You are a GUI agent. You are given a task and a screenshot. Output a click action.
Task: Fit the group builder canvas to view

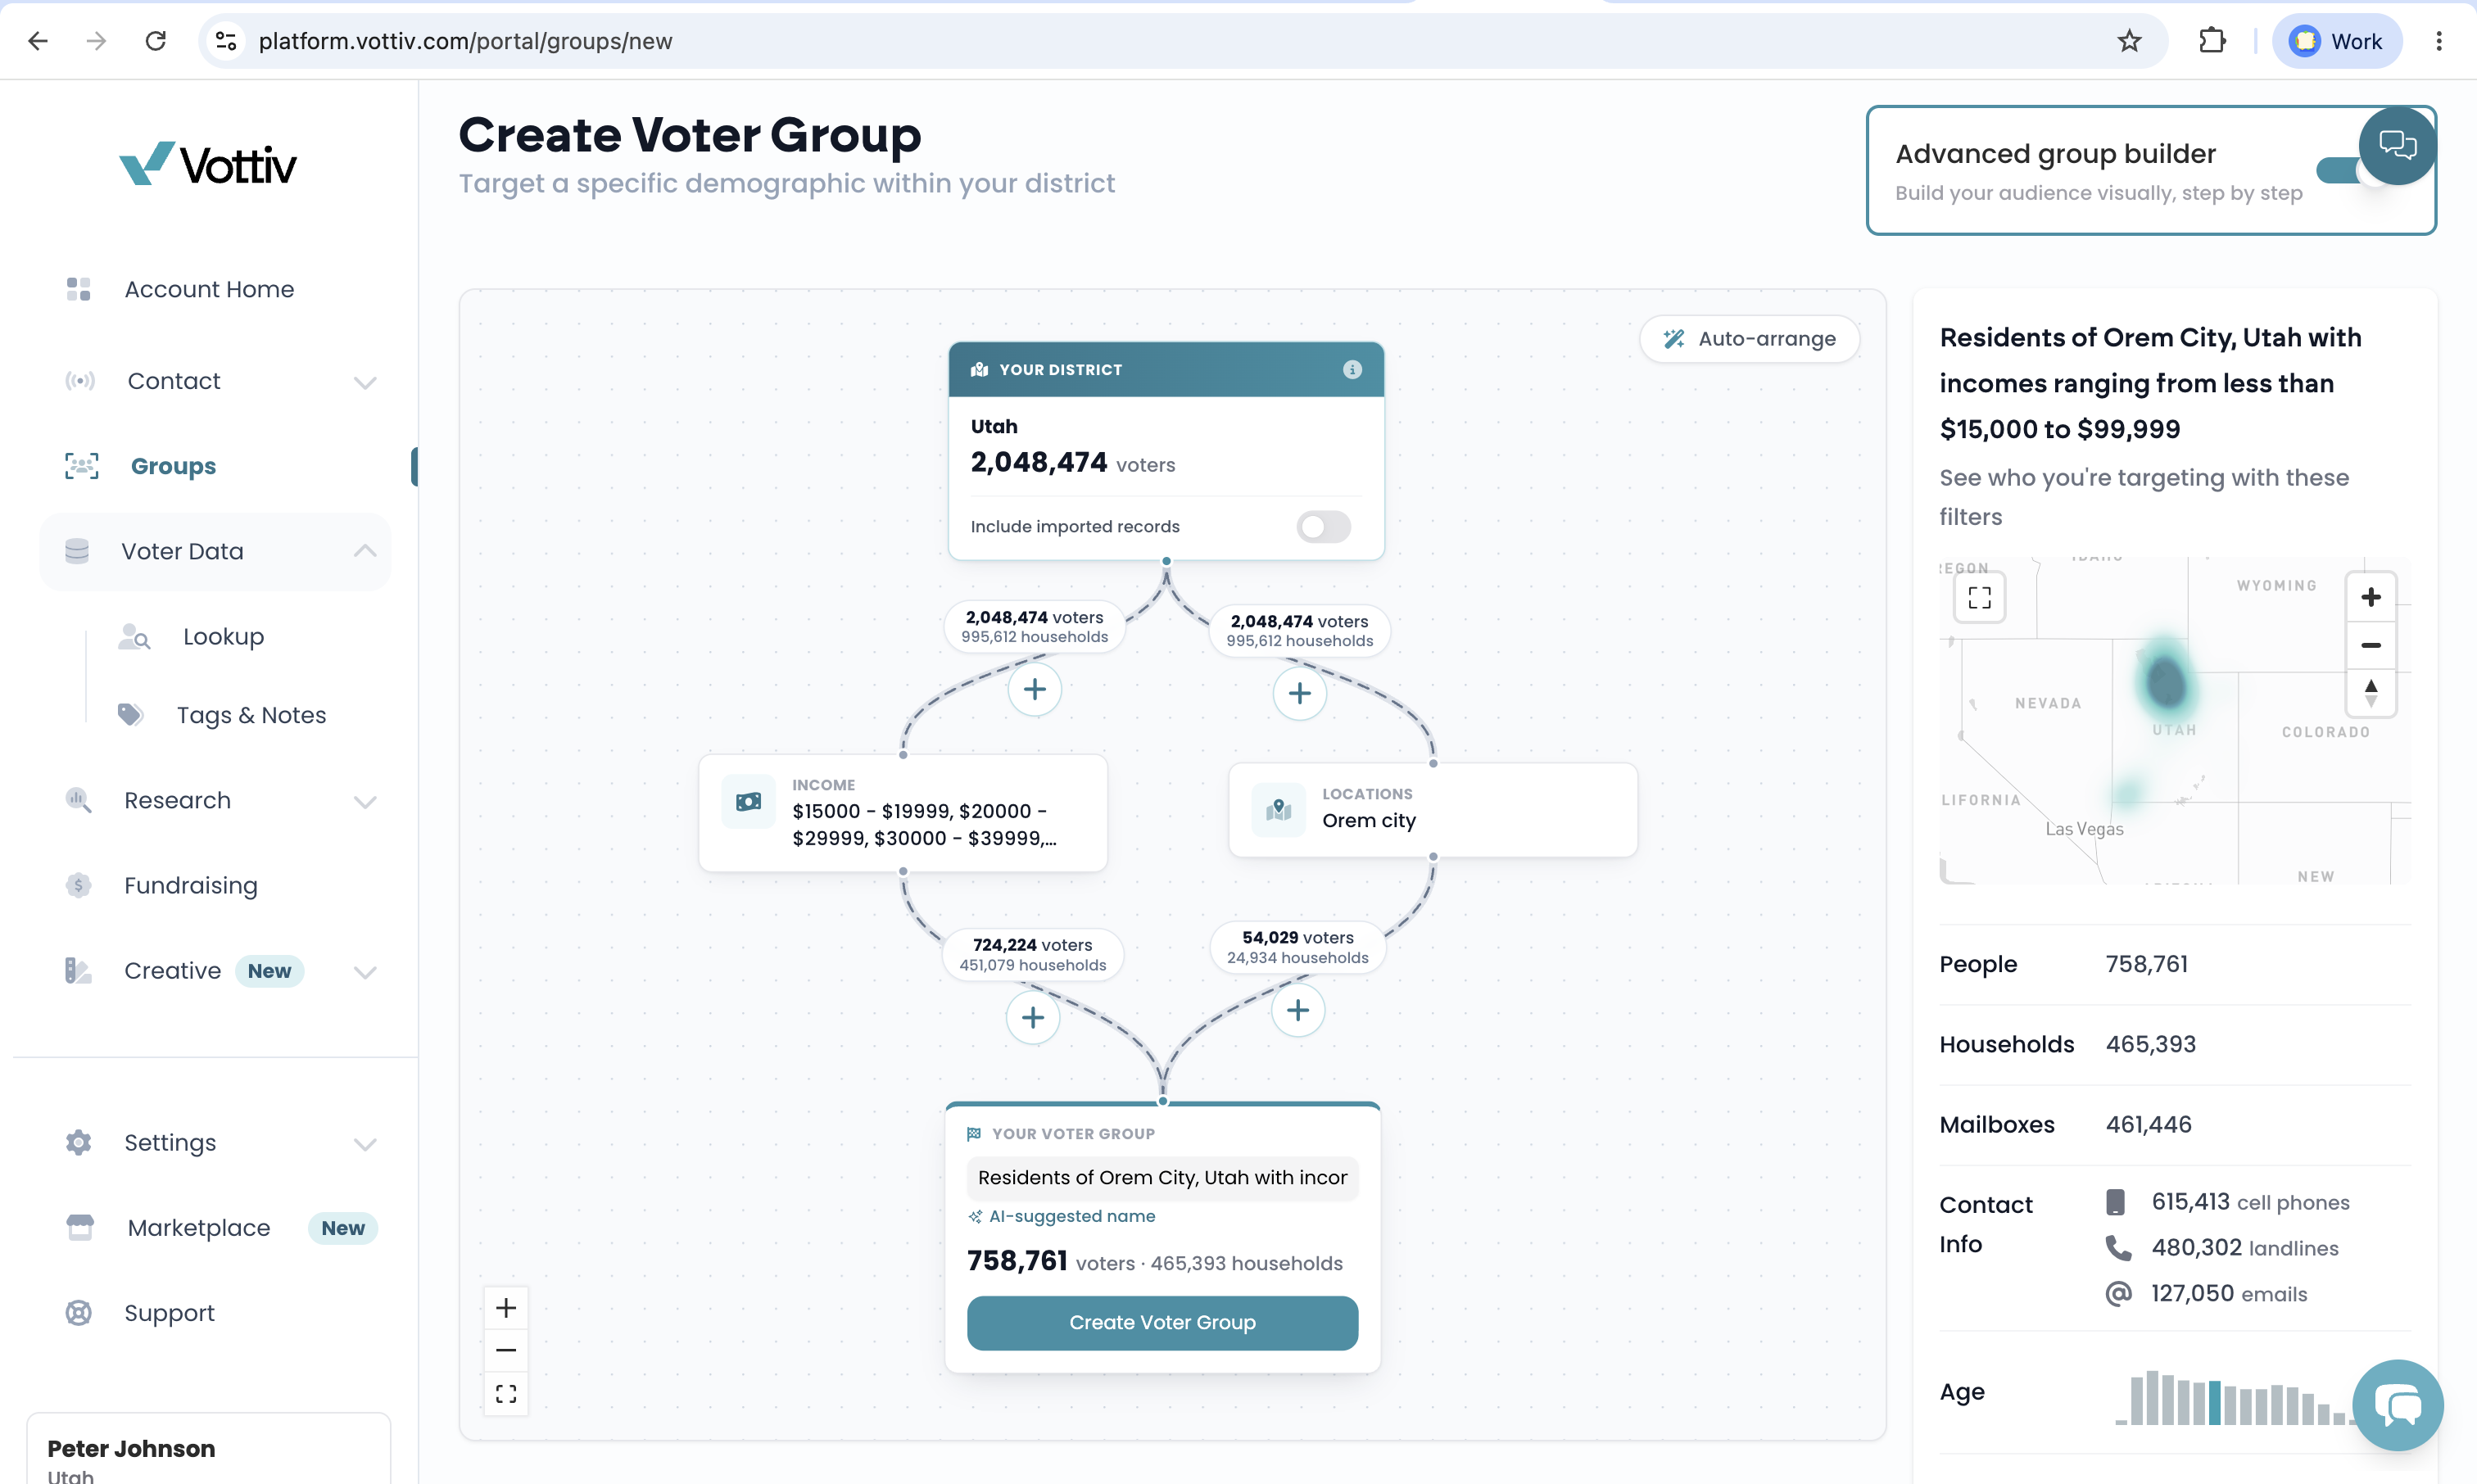click(506, 1393)
